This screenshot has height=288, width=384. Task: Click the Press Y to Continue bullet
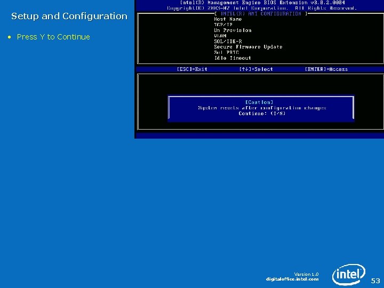coord(53,37)
